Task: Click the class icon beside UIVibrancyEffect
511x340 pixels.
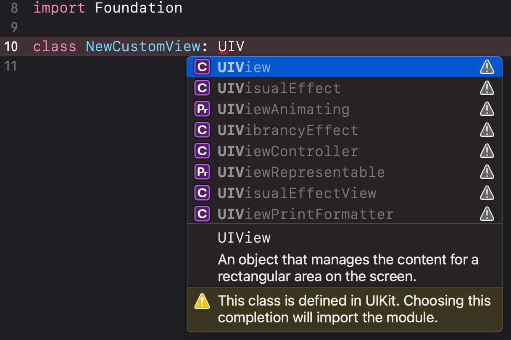Action: point(202,130)
